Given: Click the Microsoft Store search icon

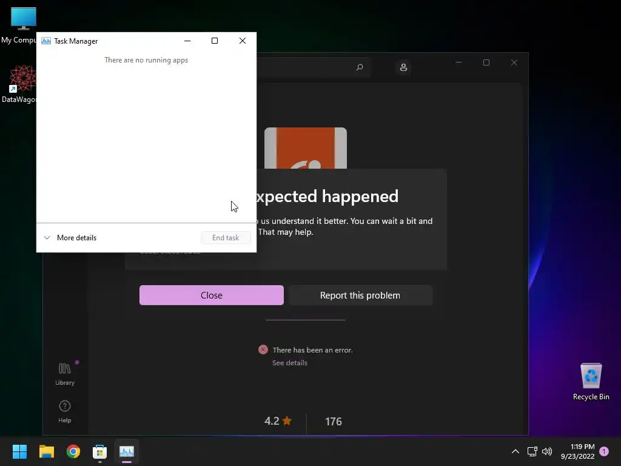Looking at the screenshot, I should pos(360,67).
